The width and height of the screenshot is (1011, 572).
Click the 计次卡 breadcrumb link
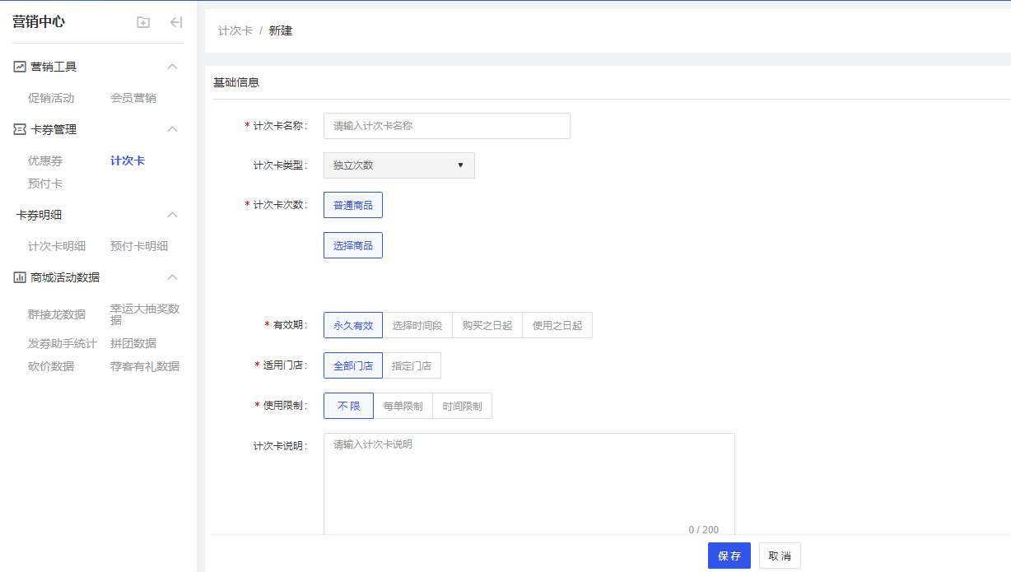coord(235,30)
